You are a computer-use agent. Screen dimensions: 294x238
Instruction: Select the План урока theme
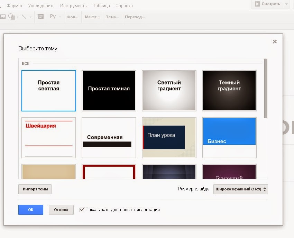coord(169,138)
